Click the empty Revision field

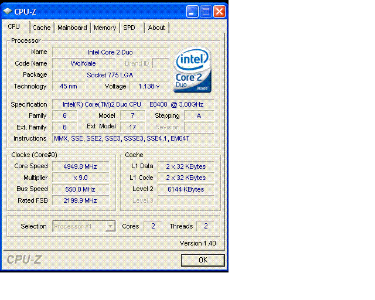click(199, 127)
